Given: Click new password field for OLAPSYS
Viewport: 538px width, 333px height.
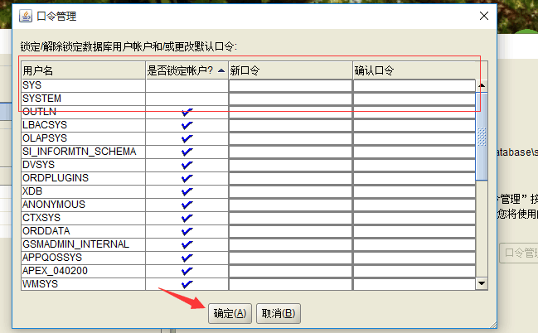Looking at the screenshot, I should coord(291,139).
